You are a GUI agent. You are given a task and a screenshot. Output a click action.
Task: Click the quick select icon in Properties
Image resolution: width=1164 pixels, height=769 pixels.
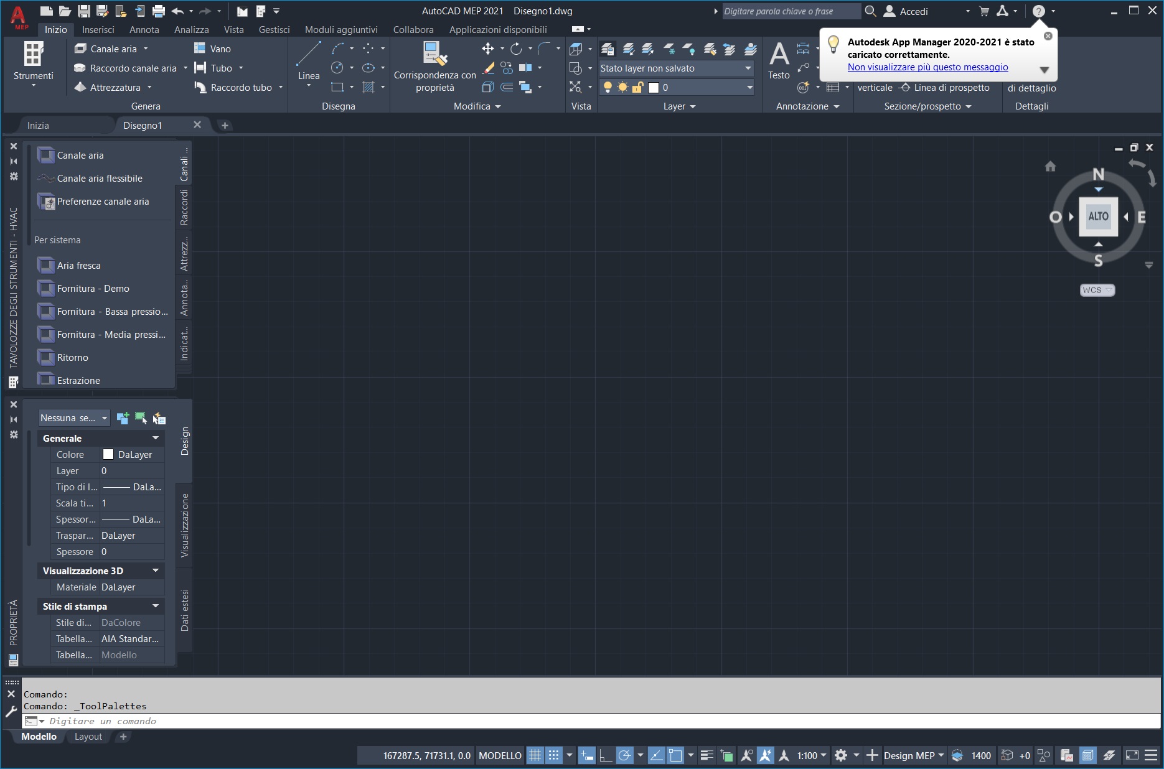click(x=159, y=418)
